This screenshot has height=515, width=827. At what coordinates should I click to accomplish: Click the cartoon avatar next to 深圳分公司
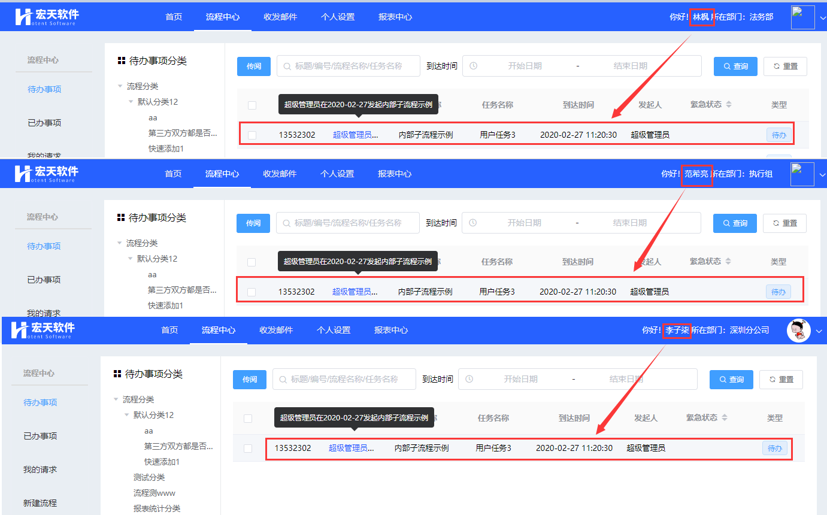click(798, 331)
